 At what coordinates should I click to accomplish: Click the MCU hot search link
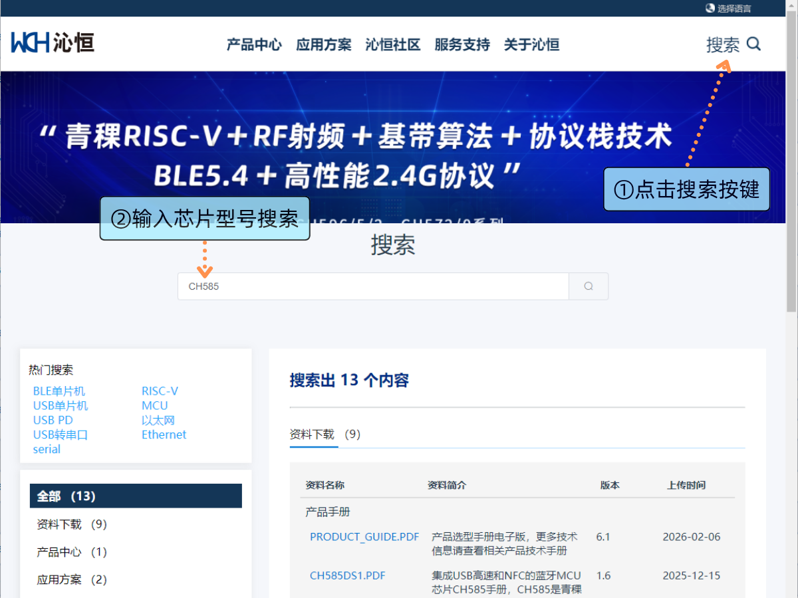[x=155, y=405]
